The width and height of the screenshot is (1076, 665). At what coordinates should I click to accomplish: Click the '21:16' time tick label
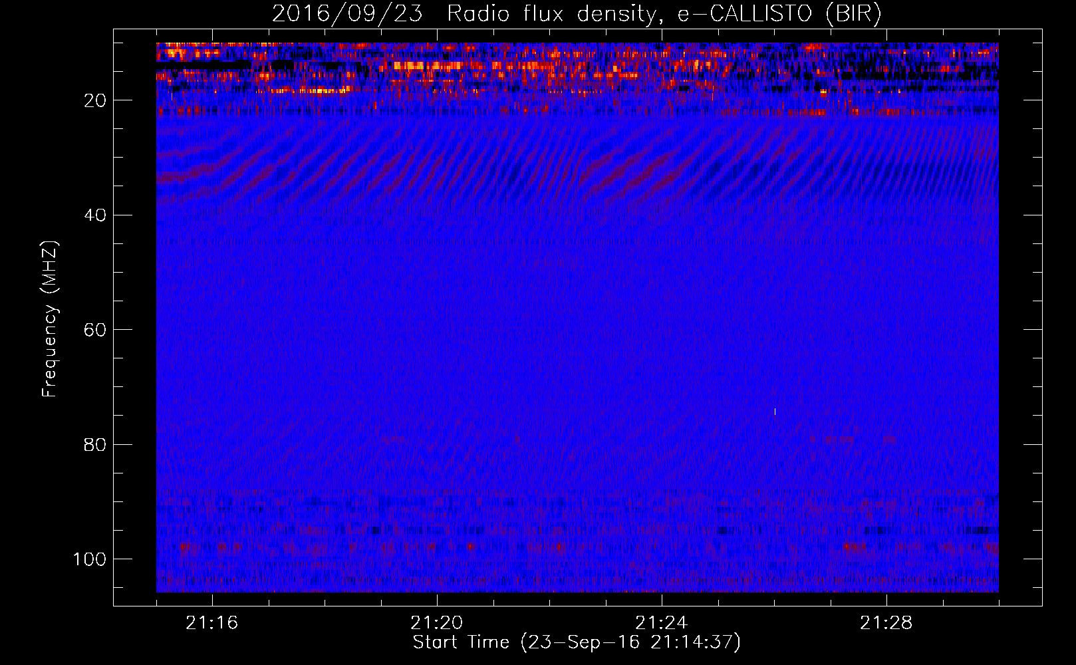pos(211,623)
